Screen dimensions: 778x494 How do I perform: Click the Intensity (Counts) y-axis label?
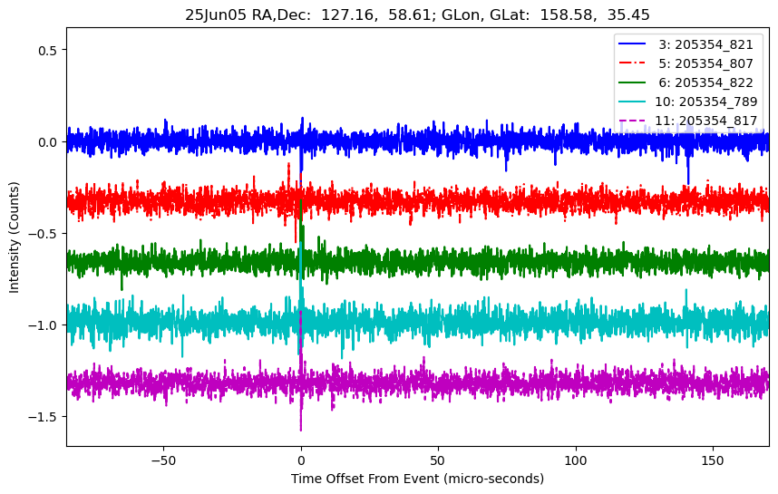click(14, 237)
